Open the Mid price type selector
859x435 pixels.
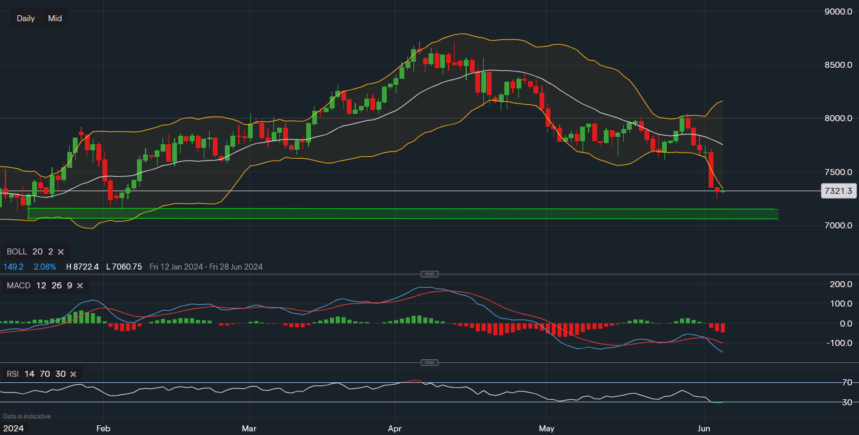click(55, 18)
